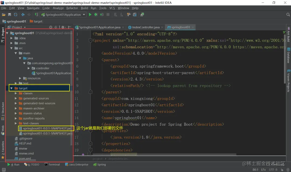
Task: Open the File menu
Action: [4, 8]
